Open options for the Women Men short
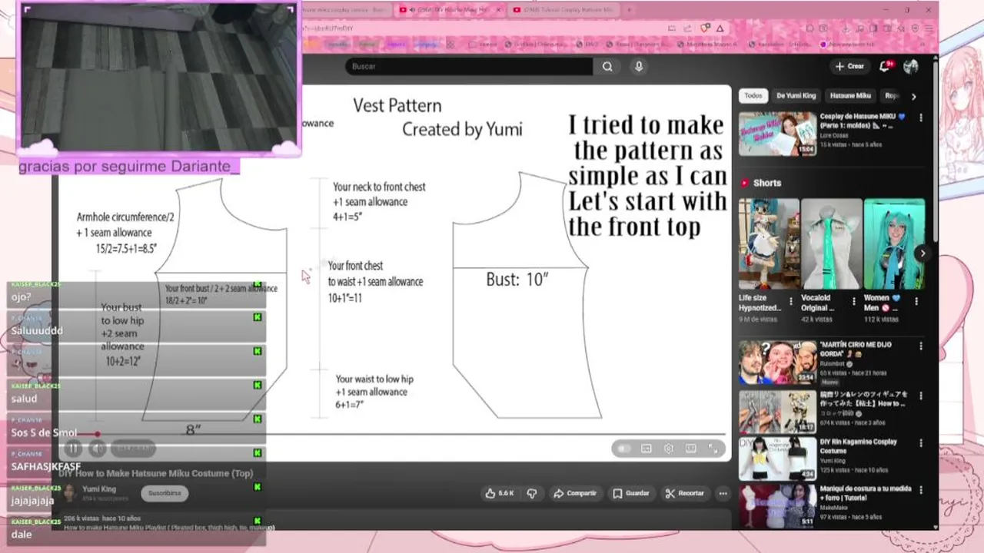 click(916, 301)
